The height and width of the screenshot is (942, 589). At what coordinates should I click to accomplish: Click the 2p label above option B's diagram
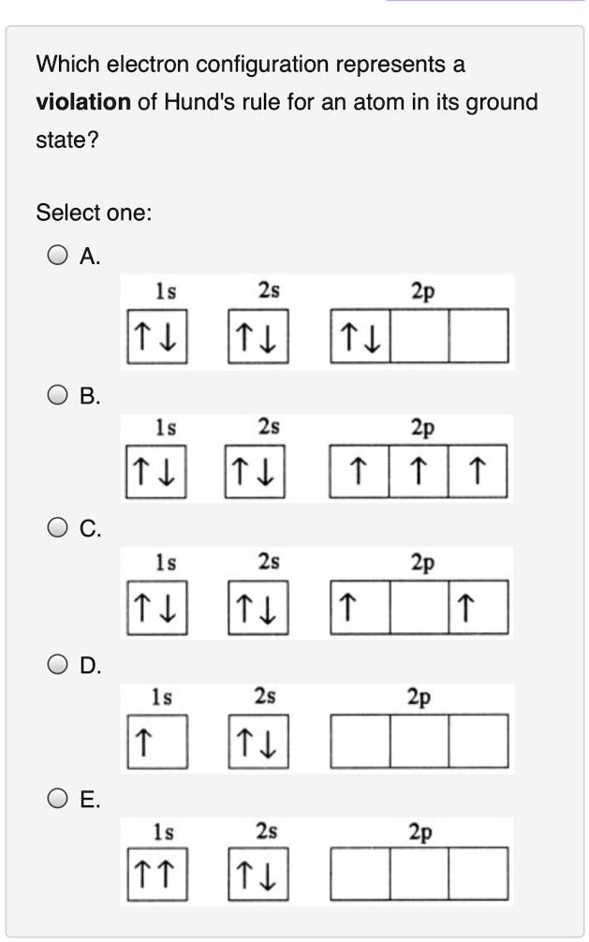421,428
